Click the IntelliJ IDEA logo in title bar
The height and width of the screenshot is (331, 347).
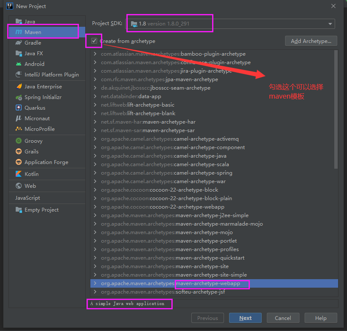(10, 6)
